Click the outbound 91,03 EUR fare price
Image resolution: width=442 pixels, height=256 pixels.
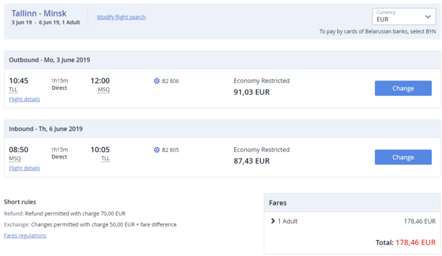point(251,92)
